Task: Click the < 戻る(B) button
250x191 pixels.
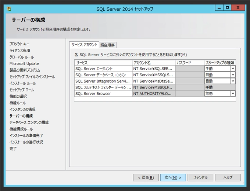Action: [x=146, y=178]
